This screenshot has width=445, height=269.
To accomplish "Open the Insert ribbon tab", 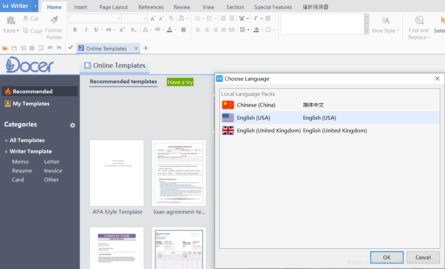I will pyautogui.click(x=81, y=7).
